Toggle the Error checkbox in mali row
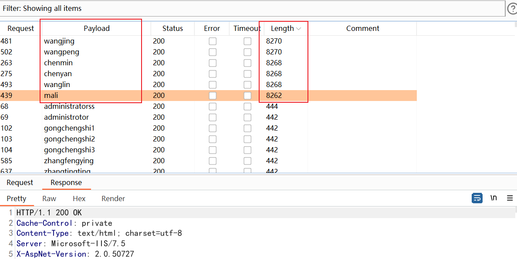 point(212,96)
